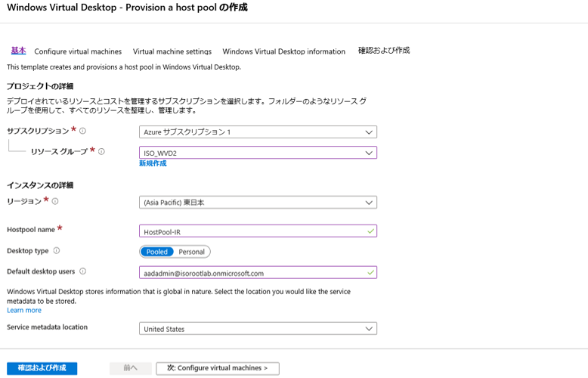Screen dimensions: 588x378
Task: Open Windows Virtual Desktop information tab
Action: 284,51
